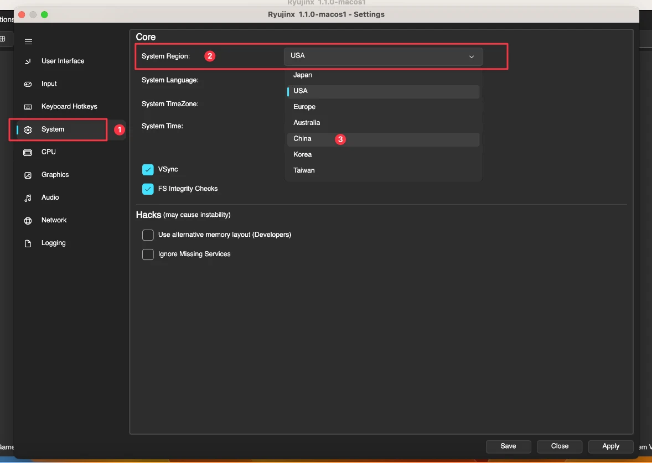Click the CPU chip icon
The height and width of the screenshot is (463, 652).
click(x=28, y=152)
